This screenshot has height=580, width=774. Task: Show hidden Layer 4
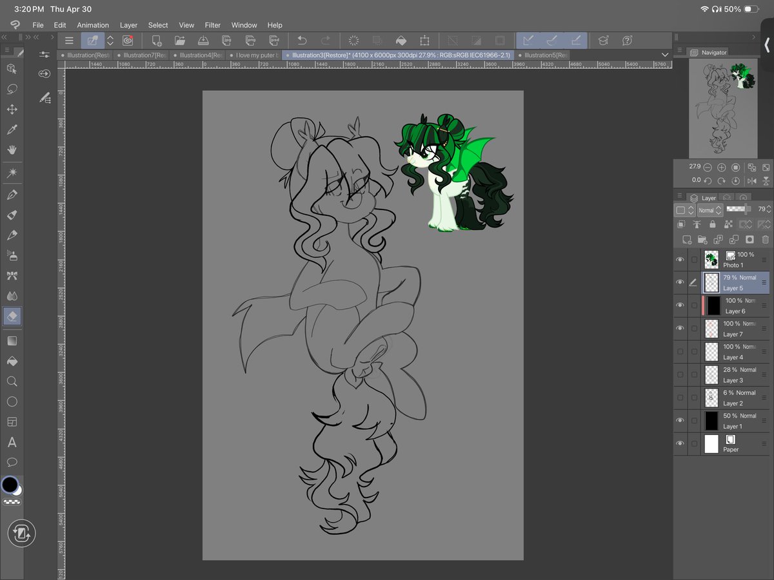tap(680, 351)
